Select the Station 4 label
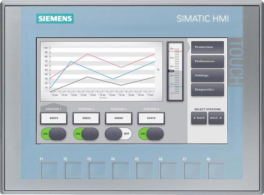 (151, 109)
